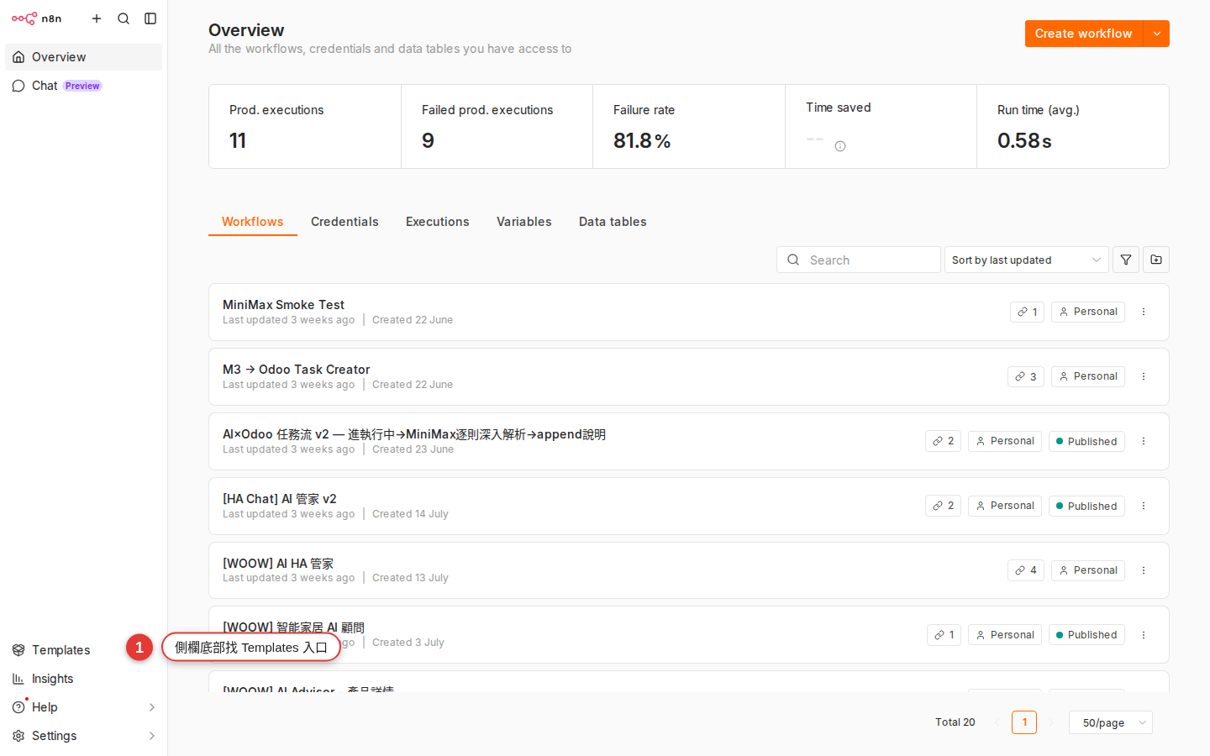This screenshot has width=1210, height=756.
Task: Expand the Settings submenu
Action: point(152,736)
